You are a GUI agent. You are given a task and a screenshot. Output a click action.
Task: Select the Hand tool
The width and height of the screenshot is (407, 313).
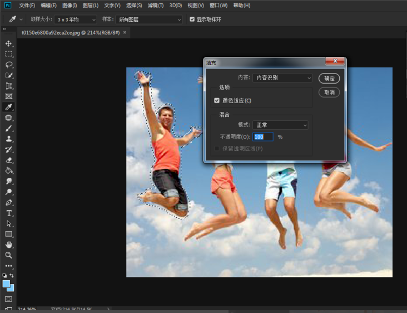(x=9, y=244)
